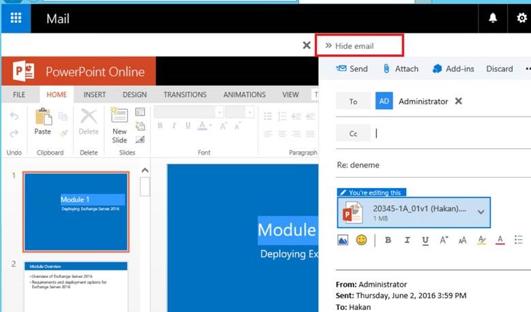The height and width of the screenshot is (312, 531).
Task: Discard the draft
Action: click(499, 69)
